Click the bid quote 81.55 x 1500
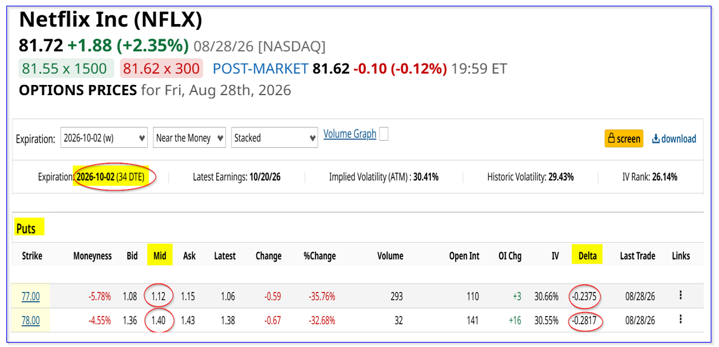The image size is (719, 347). coord(65,69)
